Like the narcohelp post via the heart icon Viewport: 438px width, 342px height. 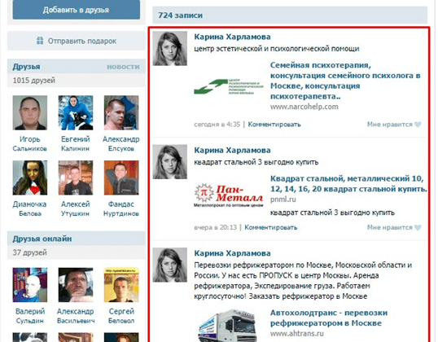[418, 125]
